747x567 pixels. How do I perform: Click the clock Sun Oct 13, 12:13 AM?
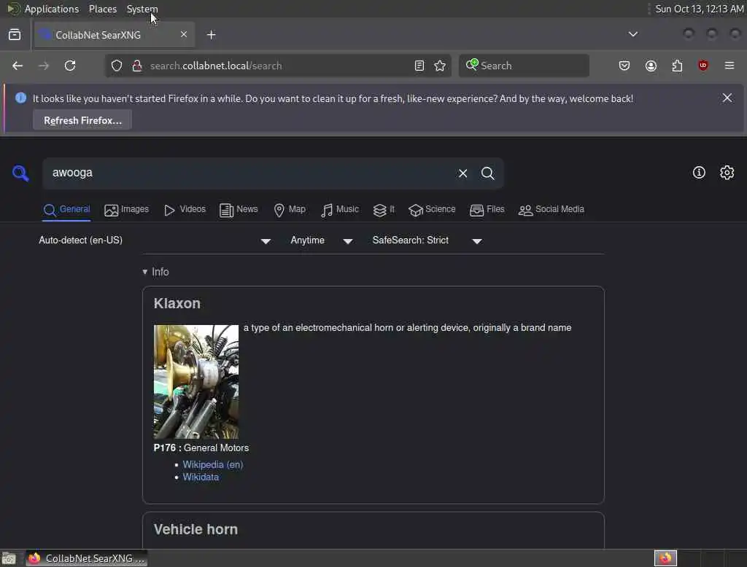[699, 9]
